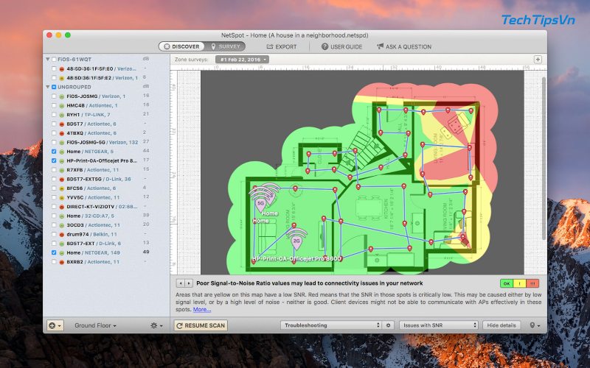
Task: Uncheck the HP-Print-0A-Officejet Pro network
Action: click(54, 160)
